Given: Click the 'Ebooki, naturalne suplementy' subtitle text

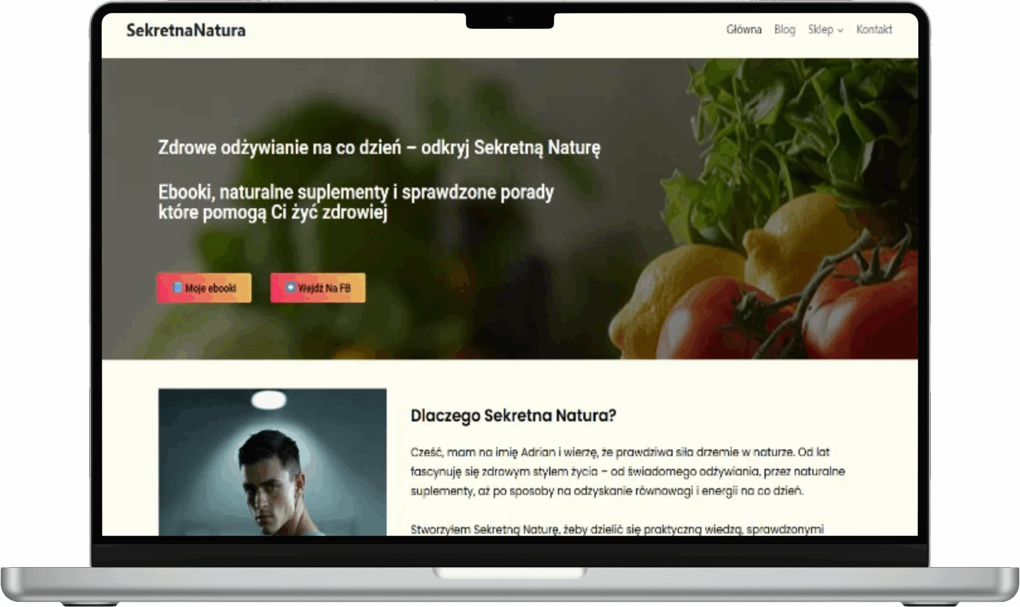Looking at the screenshot, I should pyautogui.click(x=355, y=202).
